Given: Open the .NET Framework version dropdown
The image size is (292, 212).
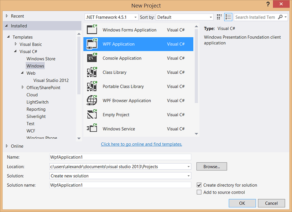Looking at the screenshot, I should (x=111, y=17).
